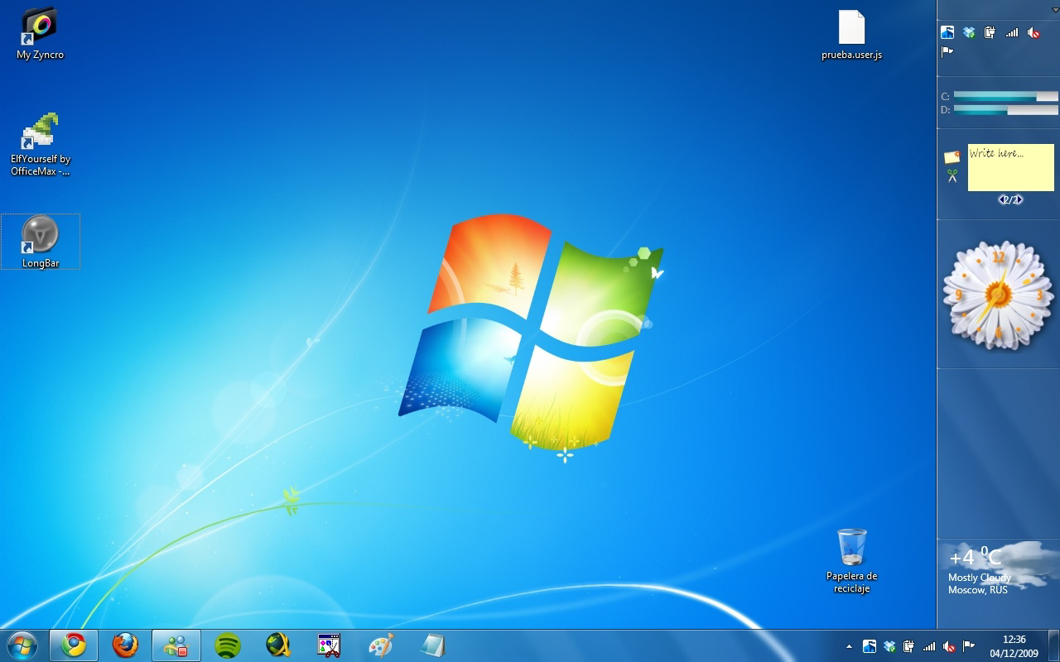Open Action Center flag in taskbar tray

pos(969,646)
